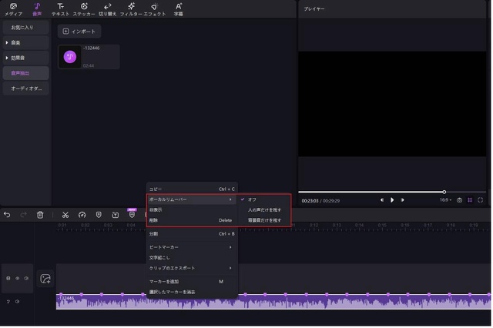The image size is (493, 328).
Task: Choose マーカーを追加 add marker
Action: [x=192, y=282]
